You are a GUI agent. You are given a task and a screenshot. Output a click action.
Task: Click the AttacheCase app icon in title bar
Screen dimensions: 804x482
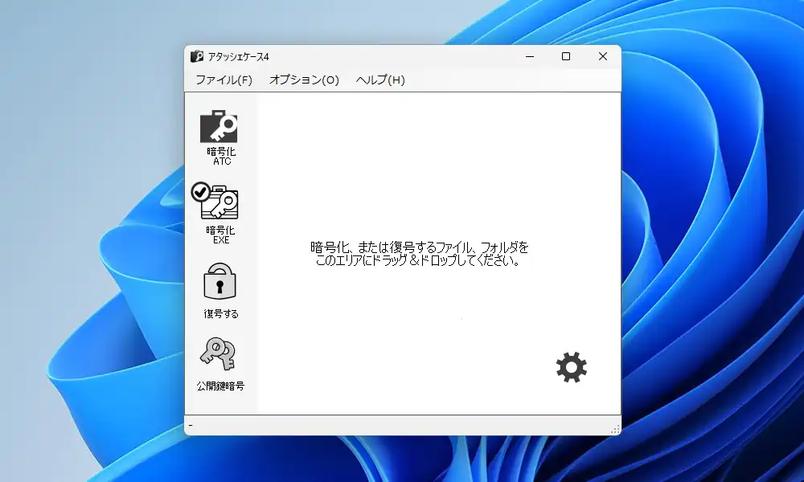coord(195,56)
